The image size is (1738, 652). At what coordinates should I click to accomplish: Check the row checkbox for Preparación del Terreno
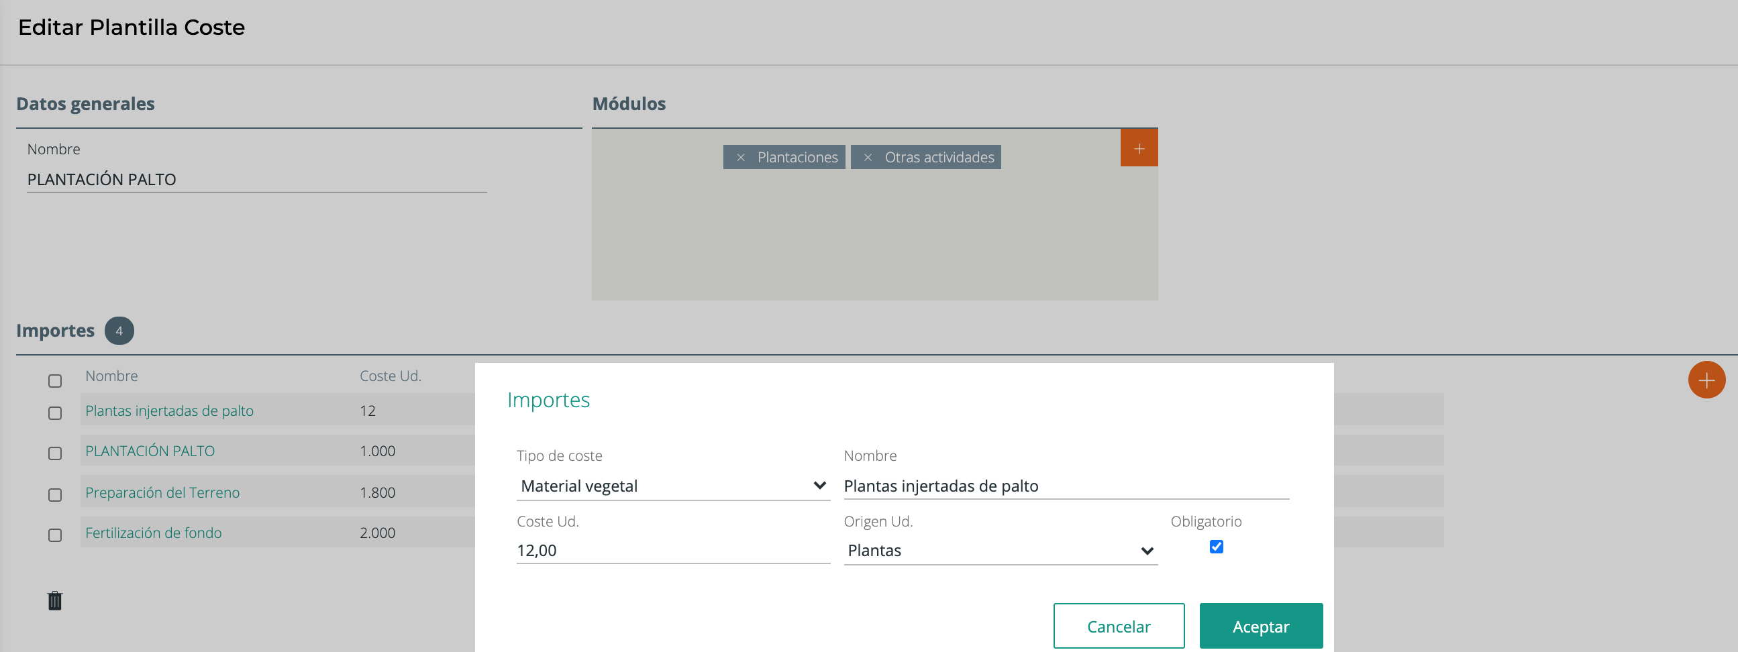click(x=54, y=495)
